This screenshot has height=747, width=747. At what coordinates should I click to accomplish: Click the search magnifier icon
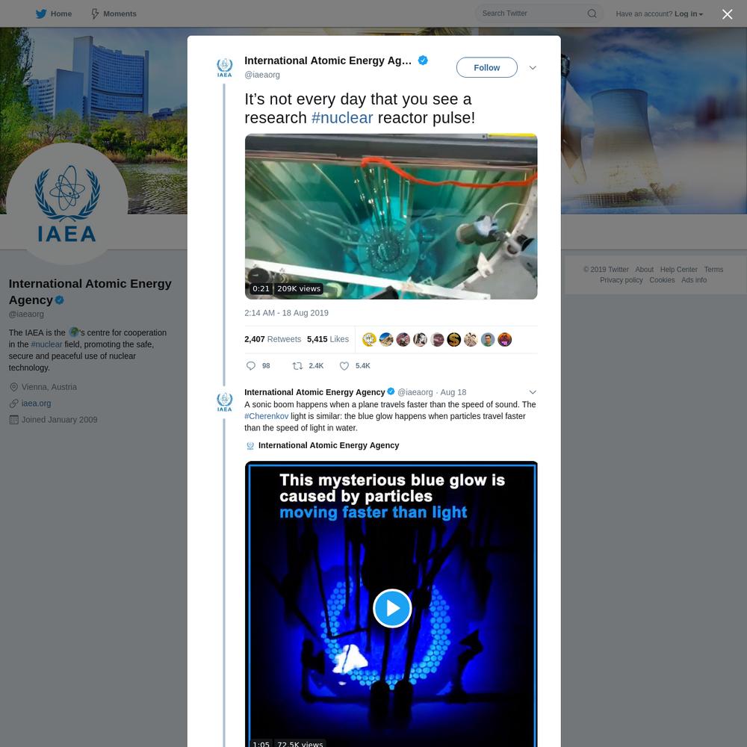point(592,13)
